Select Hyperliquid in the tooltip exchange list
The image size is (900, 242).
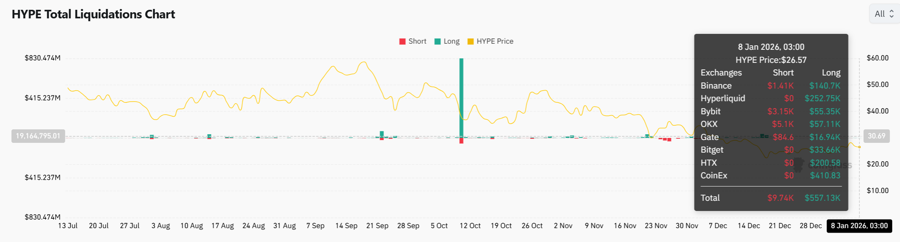[723, 98]
